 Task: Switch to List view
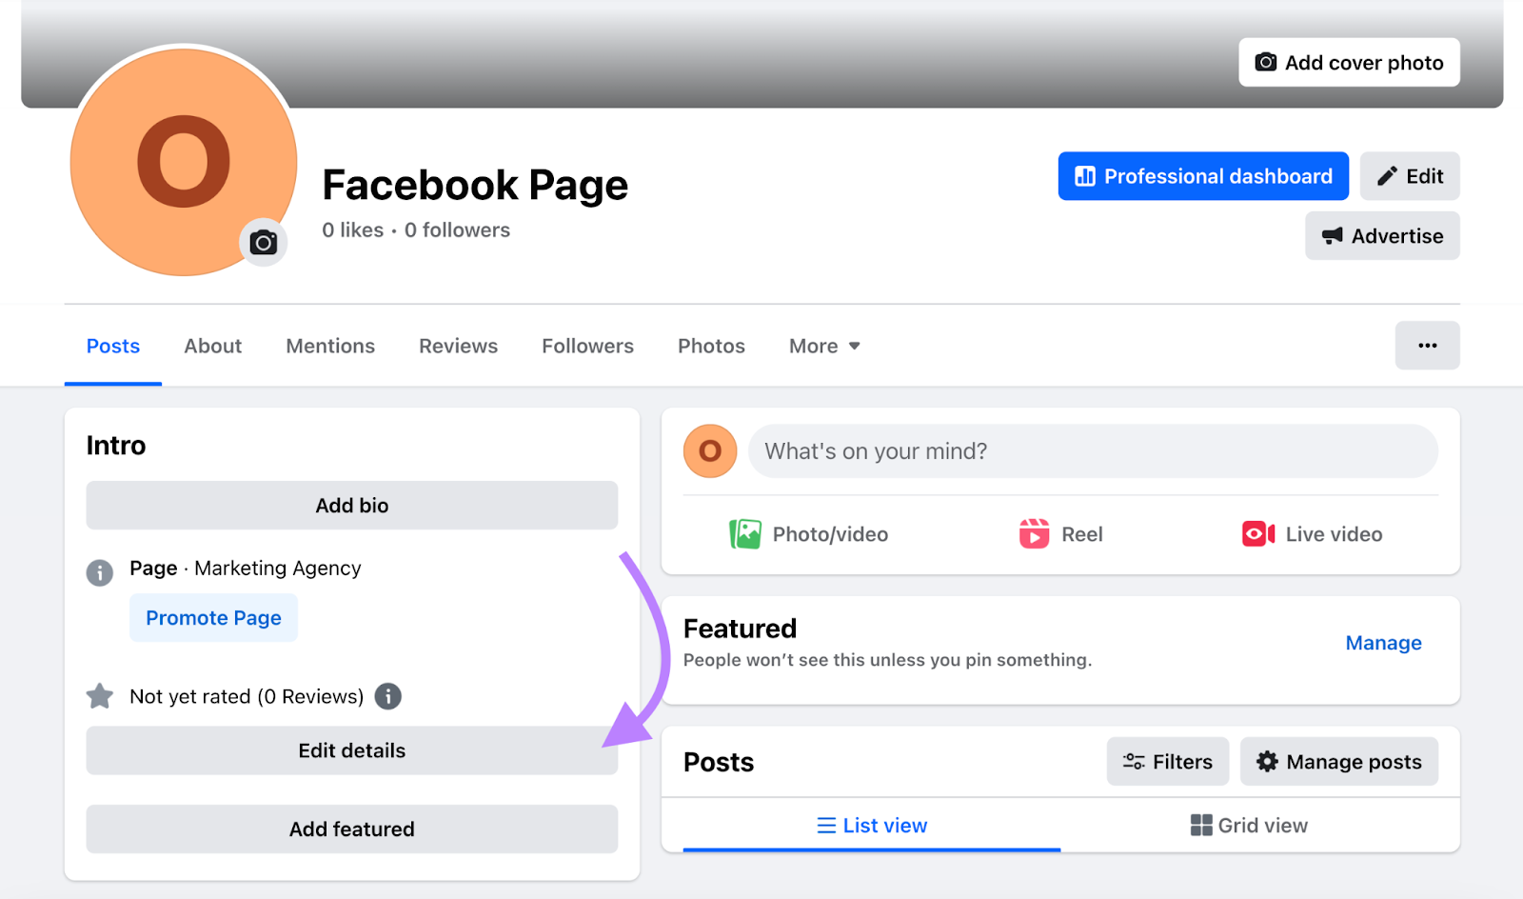(x=871, y=825)
